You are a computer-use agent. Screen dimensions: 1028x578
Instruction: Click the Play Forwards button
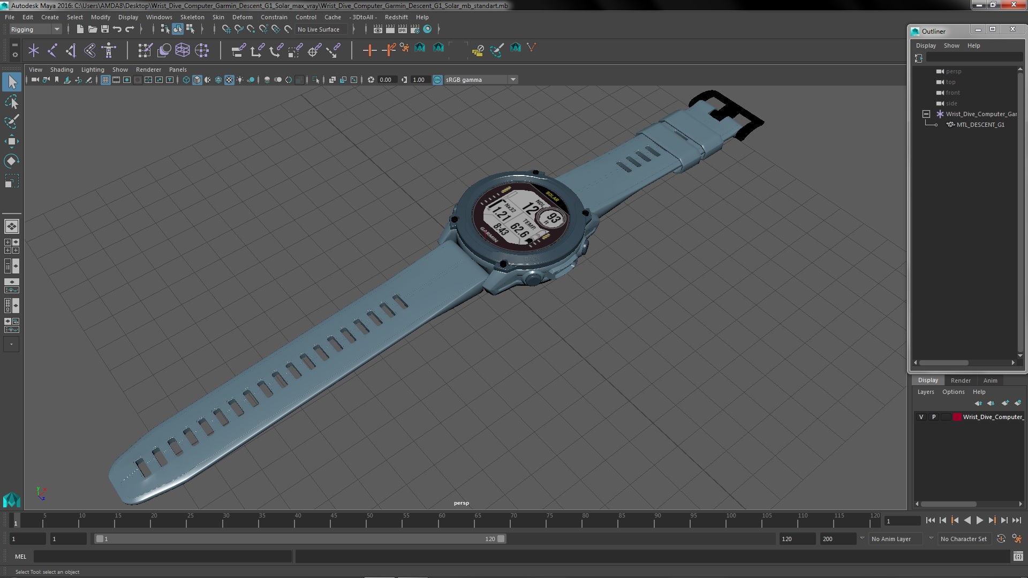pos(979,520)
